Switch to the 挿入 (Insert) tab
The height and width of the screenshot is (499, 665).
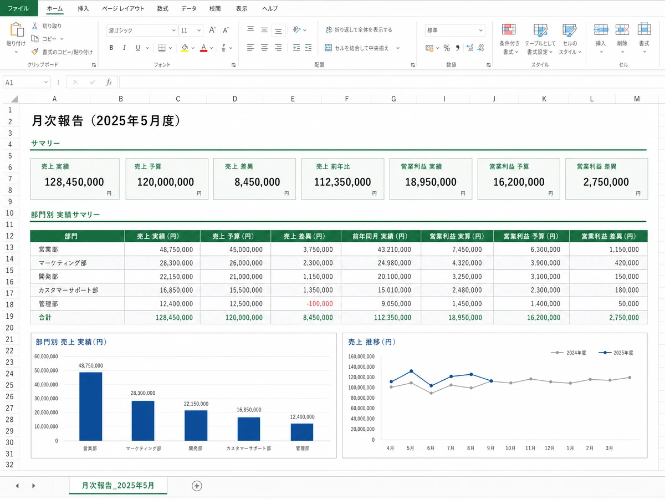click(x=83, y=9)
